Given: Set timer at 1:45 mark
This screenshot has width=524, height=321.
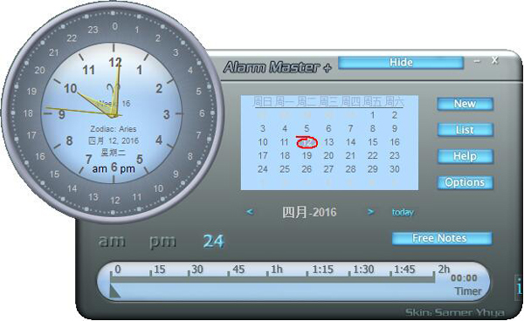Looking at the screenshot, I should click(404, 270).
